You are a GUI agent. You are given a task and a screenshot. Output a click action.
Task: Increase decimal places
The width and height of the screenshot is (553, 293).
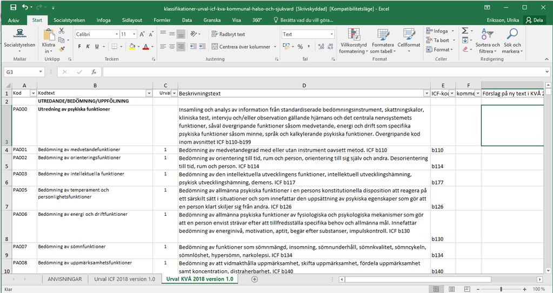tap(321, 46)
